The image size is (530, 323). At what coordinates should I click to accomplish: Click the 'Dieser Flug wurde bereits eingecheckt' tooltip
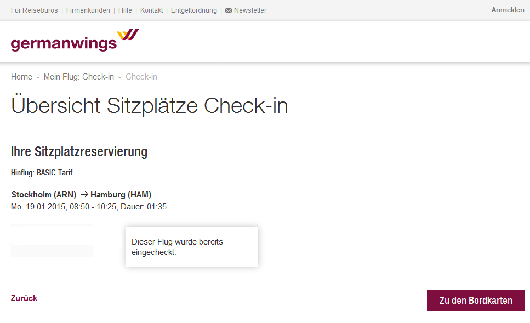(x=192, y=247)
